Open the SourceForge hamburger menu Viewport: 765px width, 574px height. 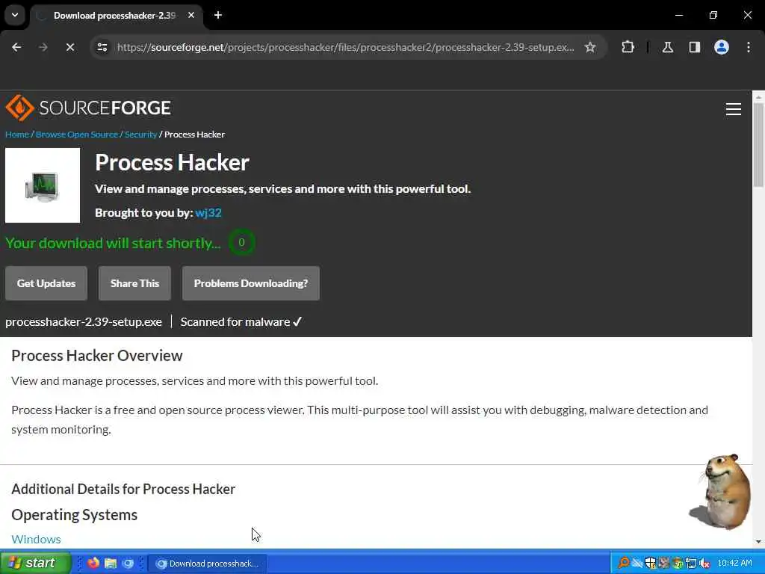[x=734, y=109]
